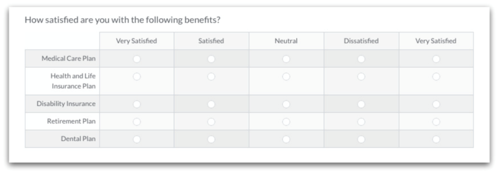This screenshot has height=182, width=500.
Task: Pick Neutral for Disability Insurance
Action: (286, 104)
